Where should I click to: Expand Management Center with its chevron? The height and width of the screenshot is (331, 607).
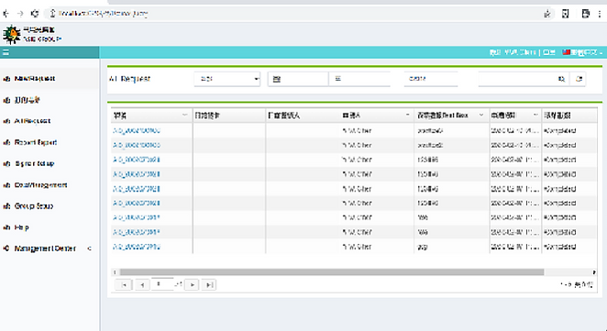click(x=90, y=248)
